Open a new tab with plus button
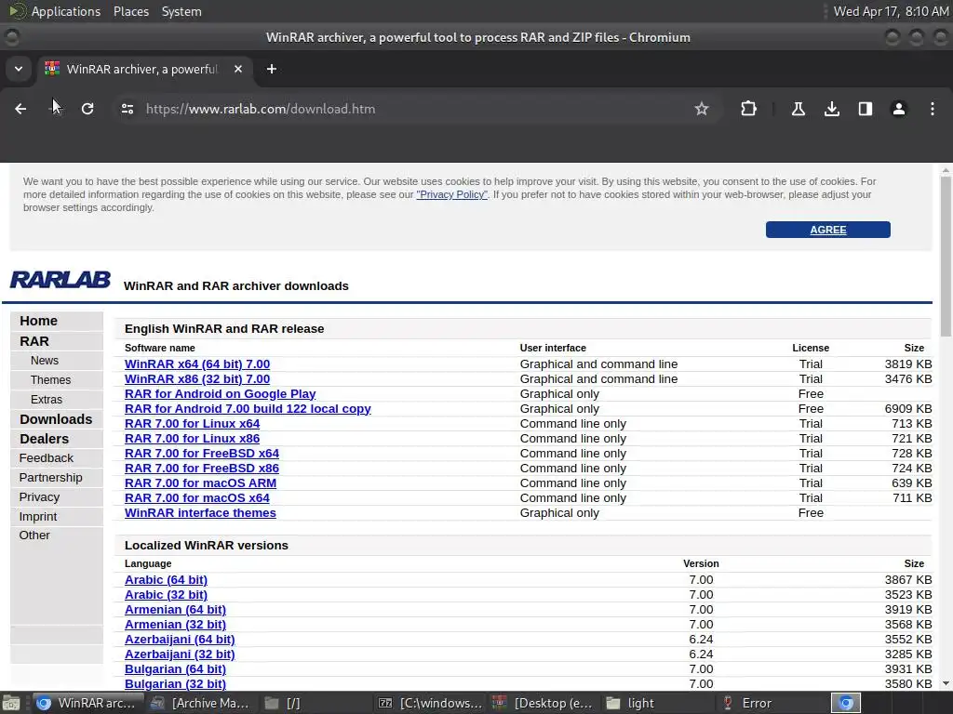The width and height of the screenshot is (953, 714). 272,69
